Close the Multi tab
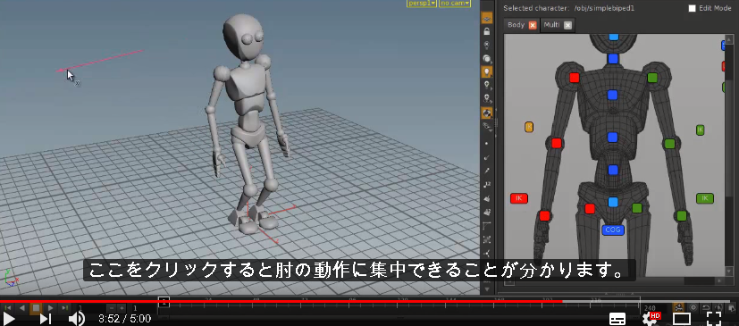The width and height of the screenshot is (739, 326). point(568,25)
